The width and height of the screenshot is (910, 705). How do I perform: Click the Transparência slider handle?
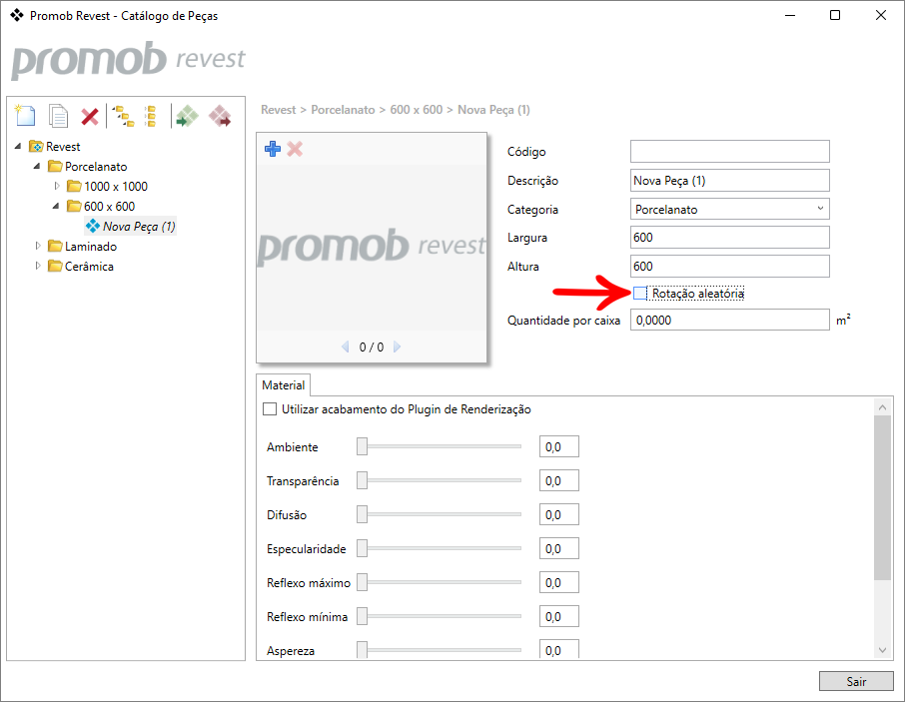point(364,482)
